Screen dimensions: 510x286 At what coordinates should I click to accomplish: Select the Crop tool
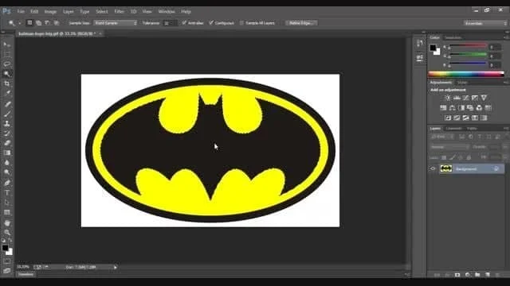[7, 83]
